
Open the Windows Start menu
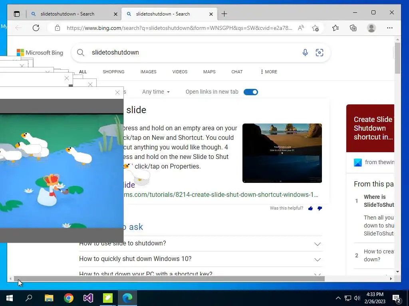pos(10,298)
